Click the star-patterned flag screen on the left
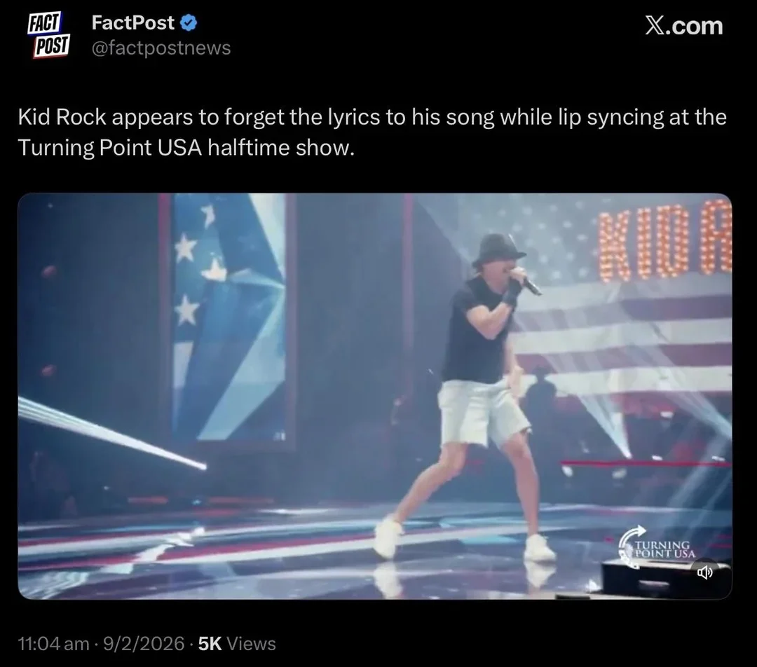This screenshot has height=667, width=757. pyautogui.click(x=228, y=315)
